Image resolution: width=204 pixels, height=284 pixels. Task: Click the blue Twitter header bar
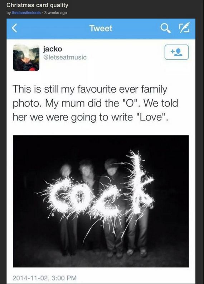[101, 29]
